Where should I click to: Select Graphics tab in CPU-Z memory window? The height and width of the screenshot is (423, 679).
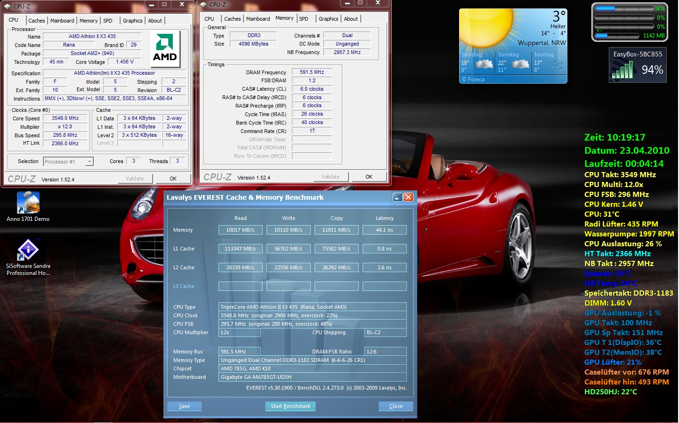[x=328, y=19]
